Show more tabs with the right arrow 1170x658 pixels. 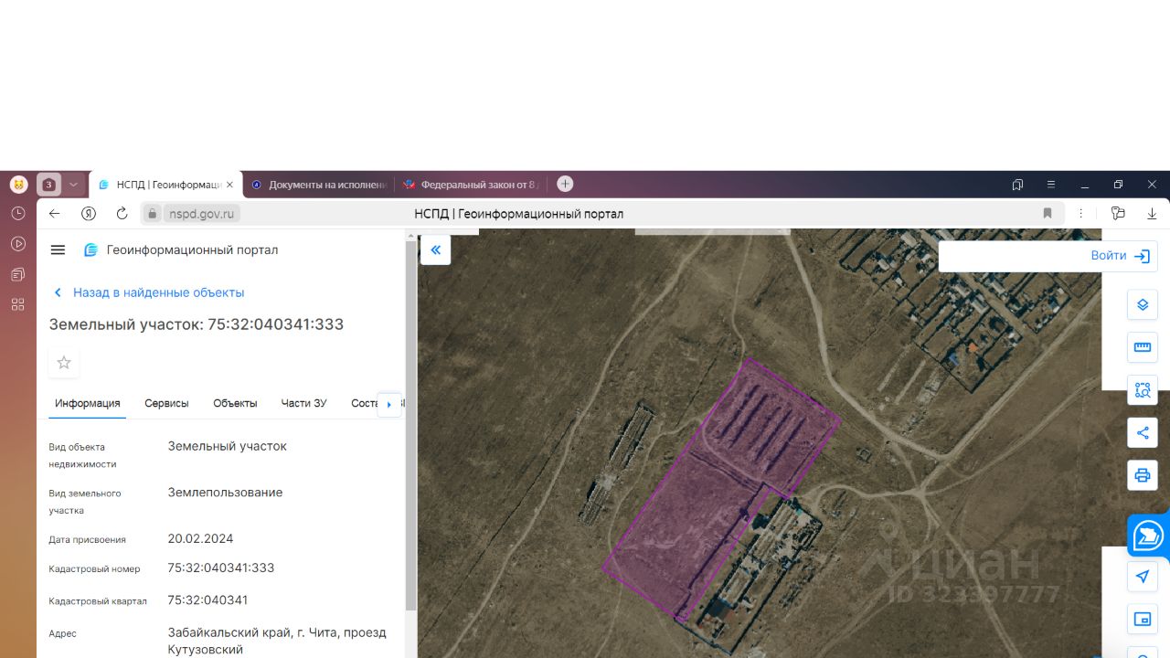click(389, 404)
